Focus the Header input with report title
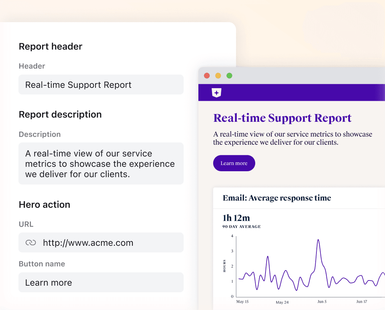The image size is (385, 310). pos(101,85)
